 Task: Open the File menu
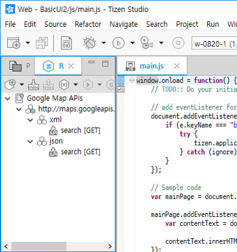click(x=10, y=24)
